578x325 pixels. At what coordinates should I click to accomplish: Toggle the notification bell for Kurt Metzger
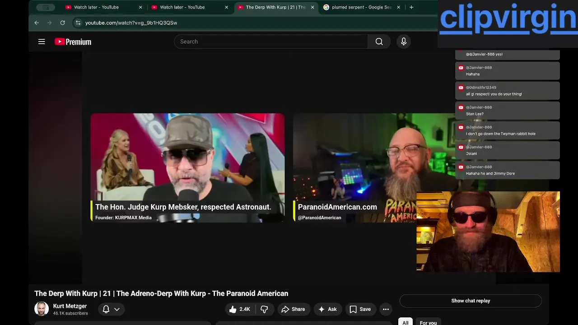pyautogui.click(x=106, y=309)
